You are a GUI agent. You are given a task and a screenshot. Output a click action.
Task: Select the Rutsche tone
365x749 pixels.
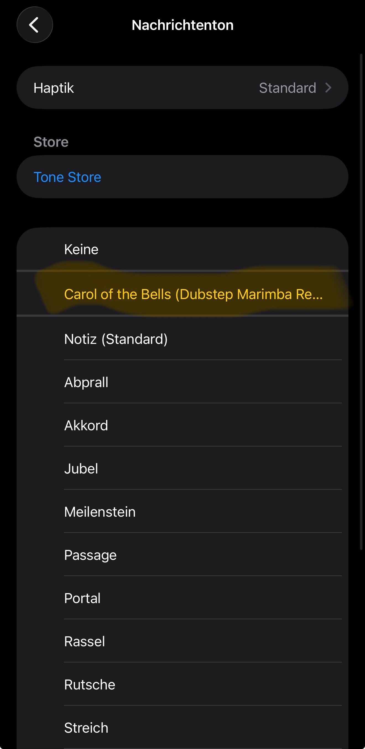(x=90, y=684)
